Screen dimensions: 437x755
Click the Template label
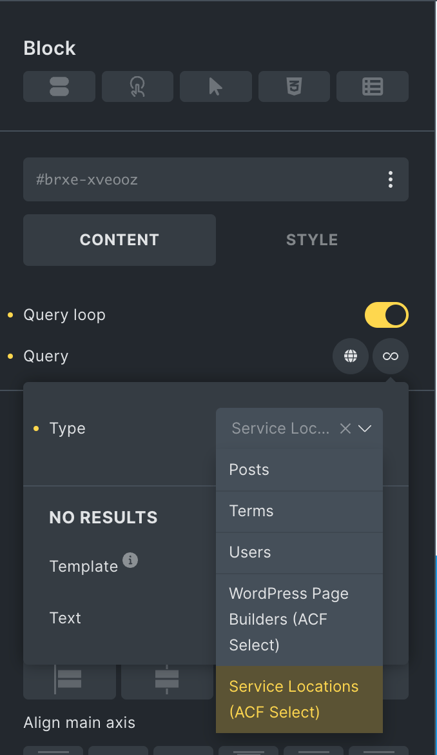[x=84, y=567]
